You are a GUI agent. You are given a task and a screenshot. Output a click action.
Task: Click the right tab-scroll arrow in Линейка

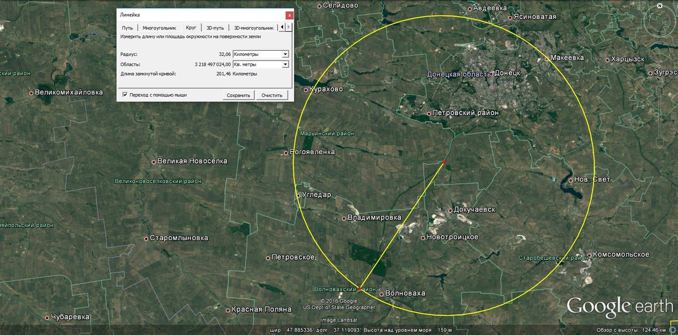(x=289, y=26)
